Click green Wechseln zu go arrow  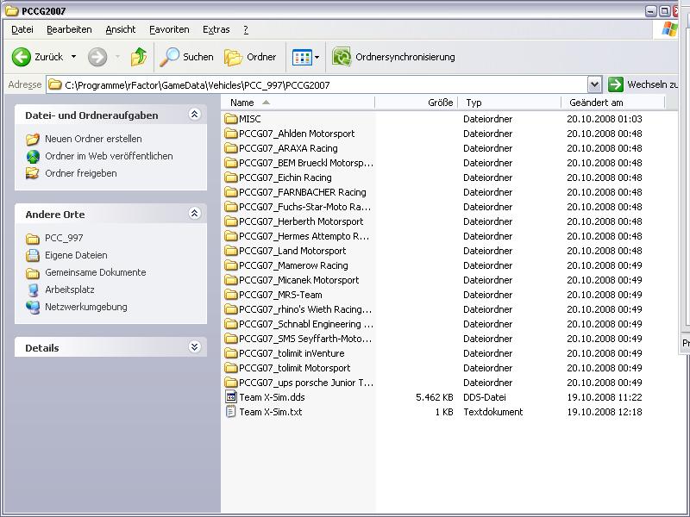[x=615, y=84]
